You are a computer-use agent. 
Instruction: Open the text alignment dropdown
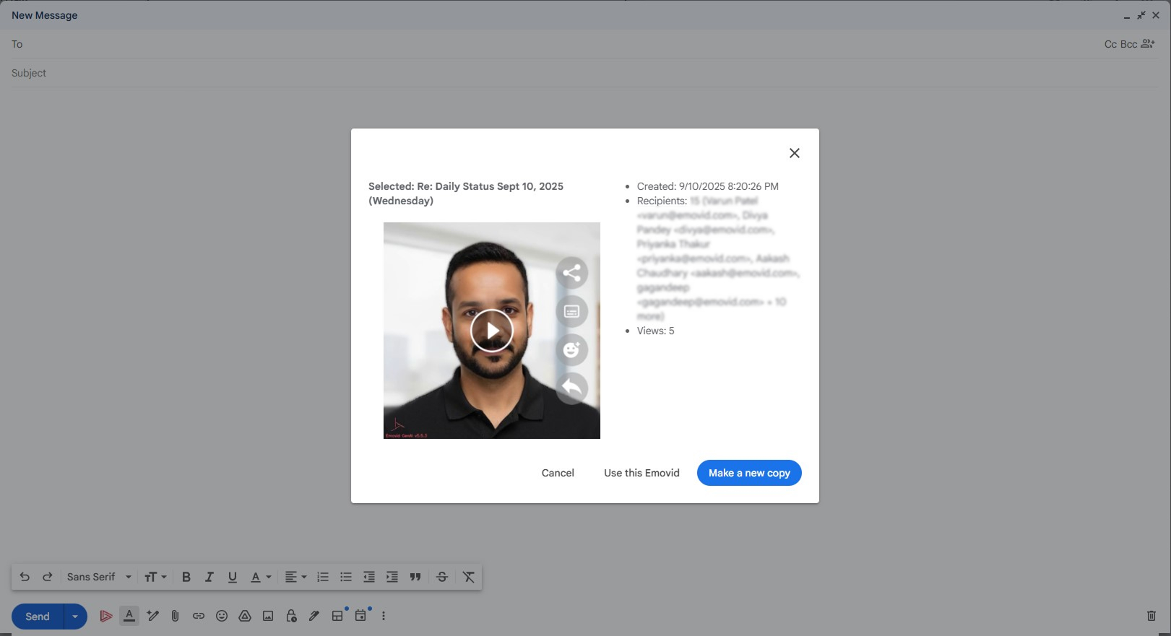295,577
